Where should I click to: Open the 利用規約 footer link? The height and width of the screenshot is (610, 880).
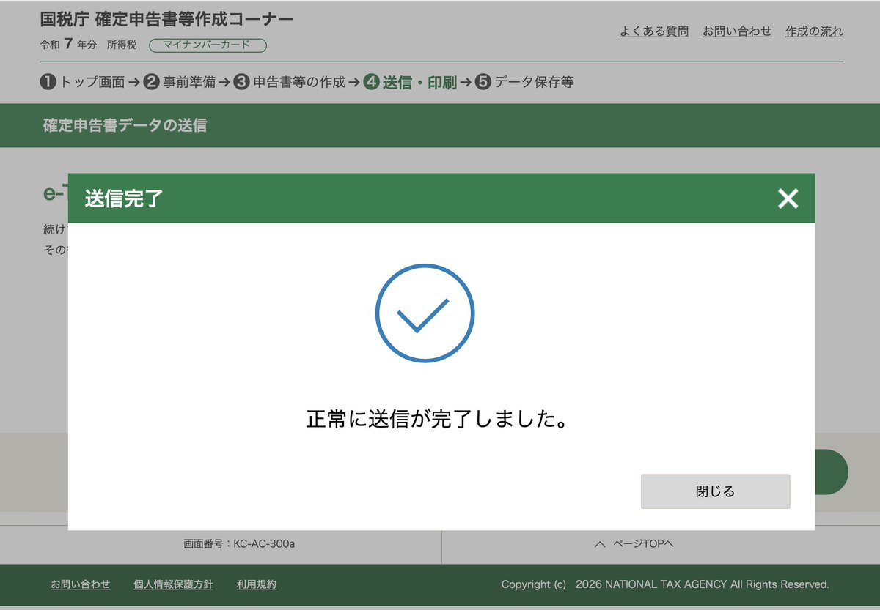click(255, 584)
